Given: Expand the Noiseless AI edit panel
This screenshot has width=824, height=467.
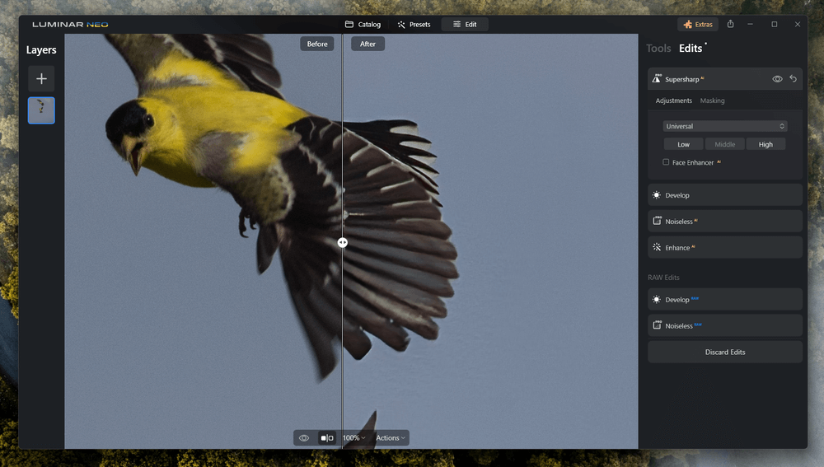Looking at the screenshot, I should click(x=724, y=222).
